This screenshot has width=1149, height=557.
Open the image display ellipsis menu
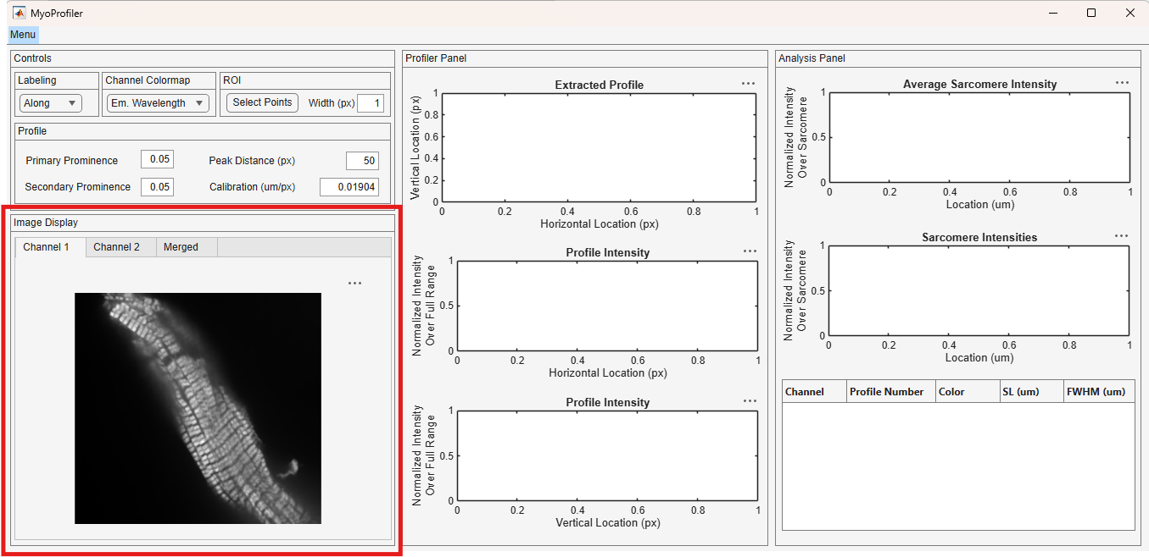(x=354, y=284)
